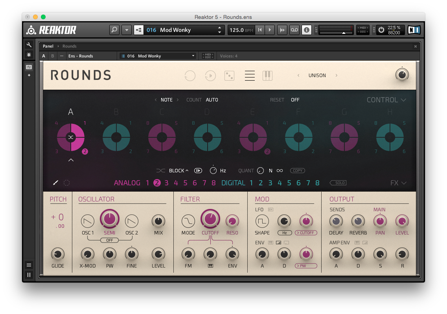Image resolution: width=447 pixels, height=314 pixels.
Task: Click the tape/record icon in the Reaktor toolbar
Action: coord(294,30)
